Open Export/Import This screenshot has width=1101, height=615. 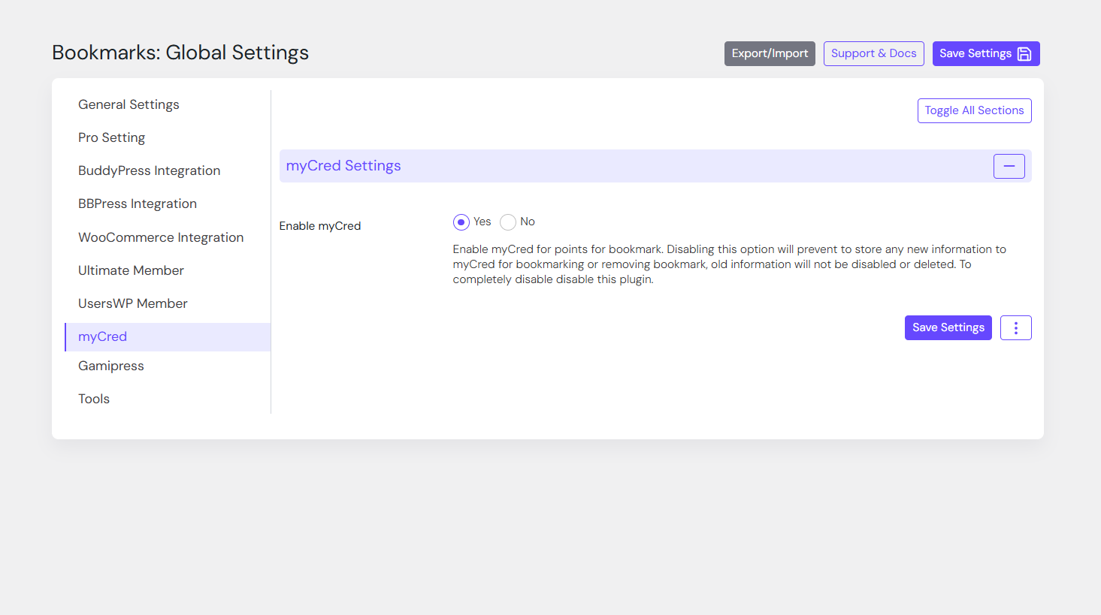(770, 53)
